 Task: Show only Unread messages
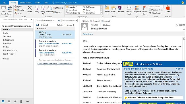(44, 25)
